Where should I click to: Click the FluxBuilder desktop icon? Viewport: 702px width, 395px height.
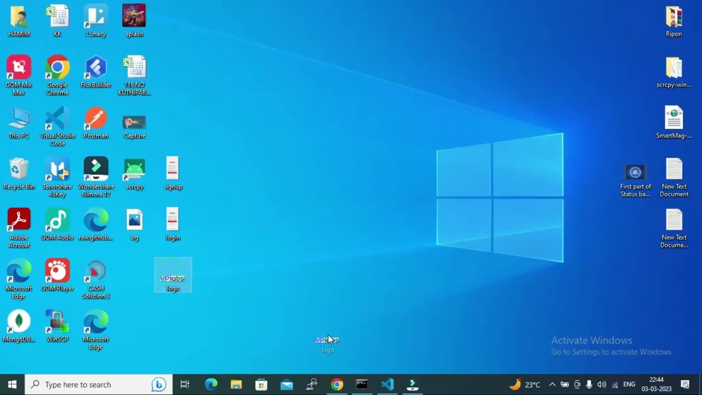point(96,72)
